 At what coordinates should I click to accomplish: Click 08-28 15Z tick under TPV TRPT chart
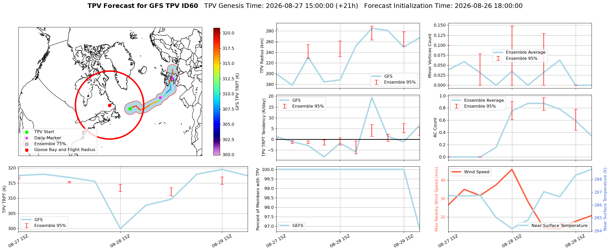pos(120,241)
